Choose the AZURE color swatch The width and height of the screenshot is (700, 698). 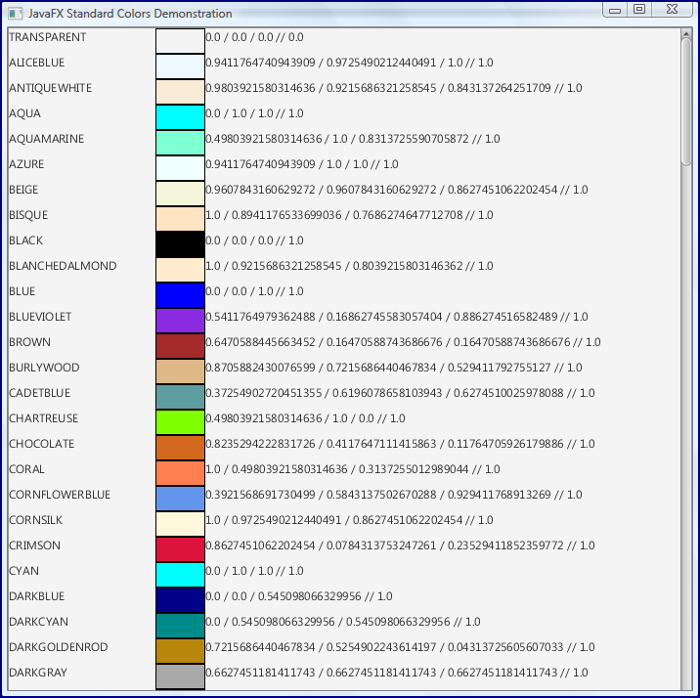click(x=180, y=168)
